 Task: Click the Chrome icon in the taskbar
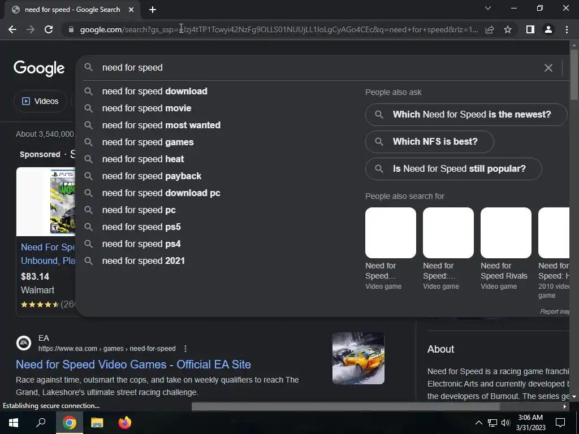(x=70, y=423)
